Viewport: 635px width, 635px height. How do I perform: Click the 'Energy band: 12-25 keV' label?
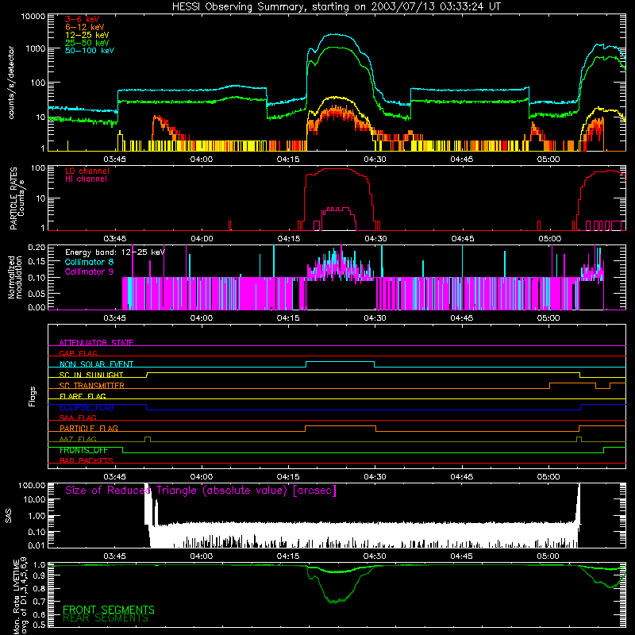pos(115,252)
